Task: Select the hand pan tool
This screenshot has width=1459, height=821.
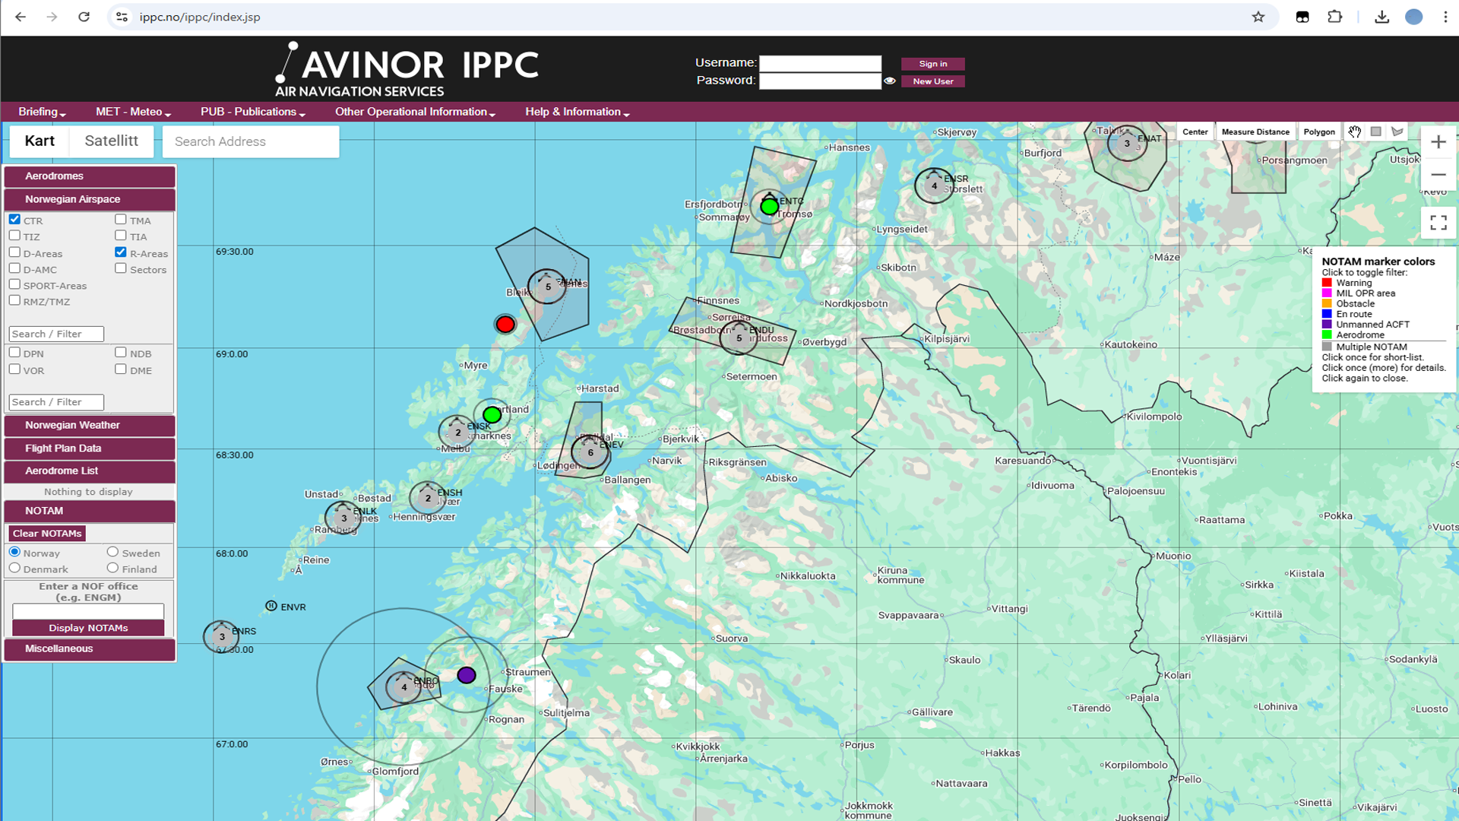Action: pos(1354,132)
